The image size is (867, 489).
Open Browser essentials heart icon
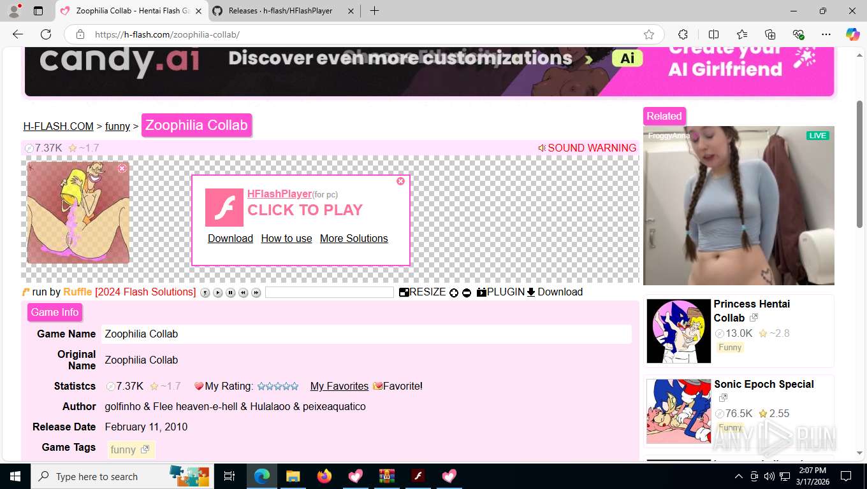(x=798, y=34)
